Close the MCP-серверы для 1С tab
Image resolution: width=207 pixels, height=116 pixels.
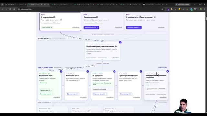(94, 5)
